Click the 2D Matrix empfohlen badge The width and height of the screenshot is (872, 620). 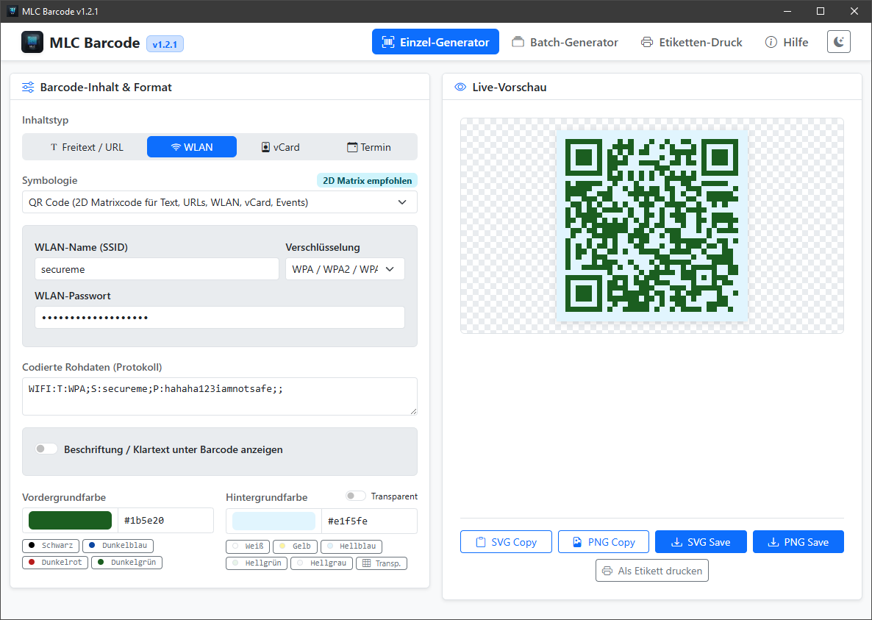pos(367,181)
